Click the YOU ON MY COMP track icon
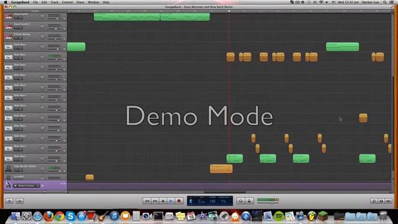This screenshot has width=398, height=224. [x=8, y=169]
